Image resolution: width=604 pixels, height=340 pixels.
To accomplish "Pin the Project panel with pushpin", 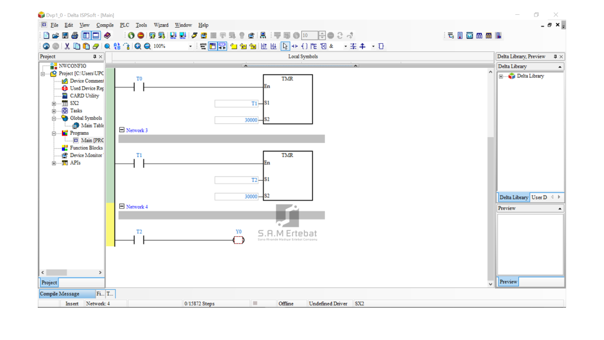I will tap(94, 57).
